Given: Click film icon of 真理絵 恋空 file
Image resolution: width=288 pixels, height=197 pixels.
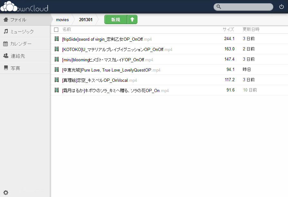Looking at the screenshot, I should [x=57, y=80].
